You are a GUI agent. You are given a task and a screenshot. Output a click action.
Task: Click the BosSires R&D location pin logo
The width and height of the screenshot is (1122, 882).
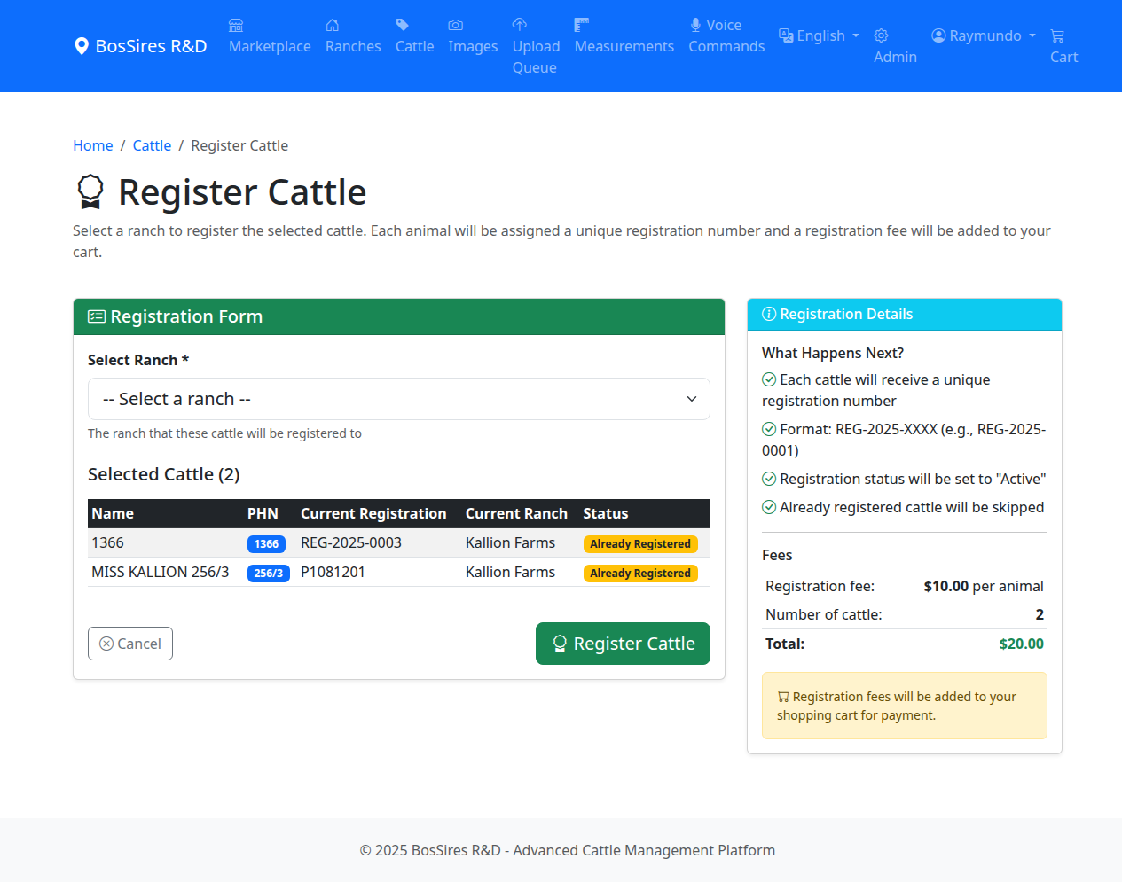click(x=82, y=45)
